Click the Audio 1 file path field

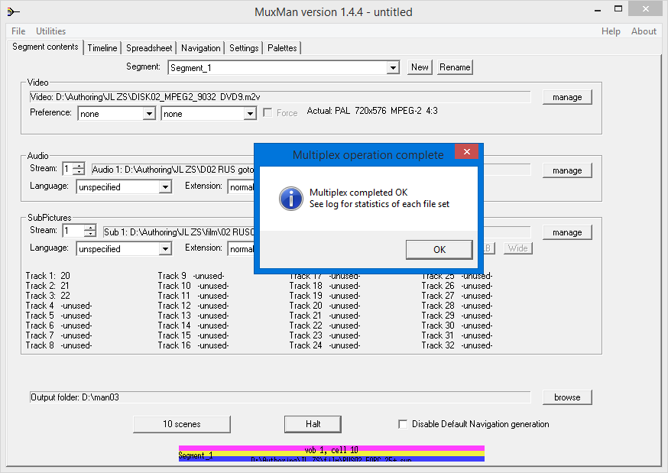tap(173, 170)
